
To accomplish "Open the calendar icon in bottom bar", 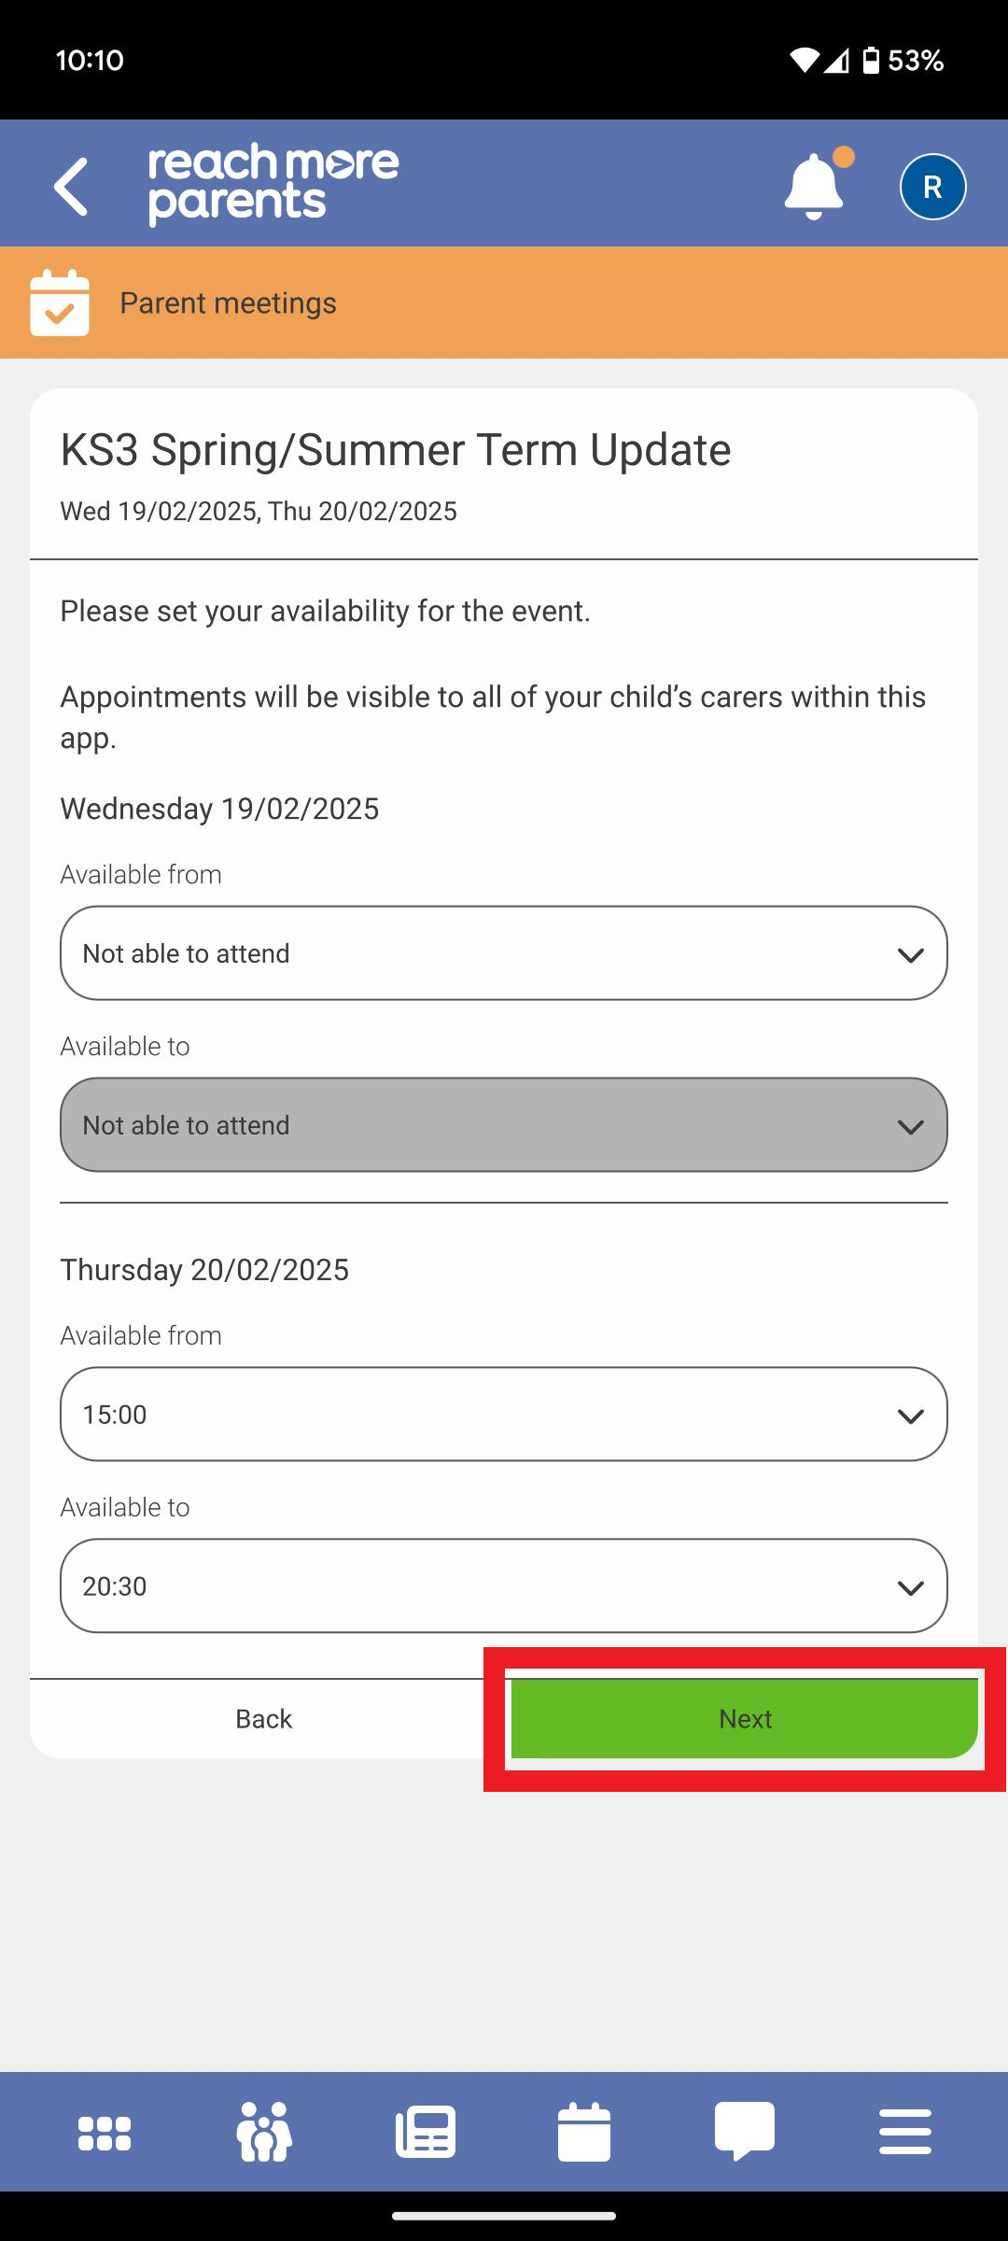I will click(584, 2133).
